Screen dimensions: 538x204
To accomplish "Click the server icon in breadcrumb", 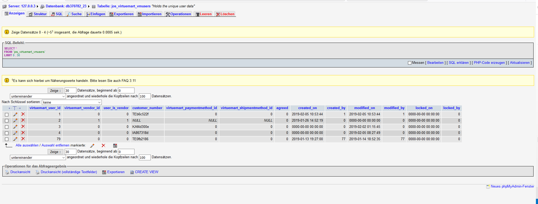I will [4, 6].
